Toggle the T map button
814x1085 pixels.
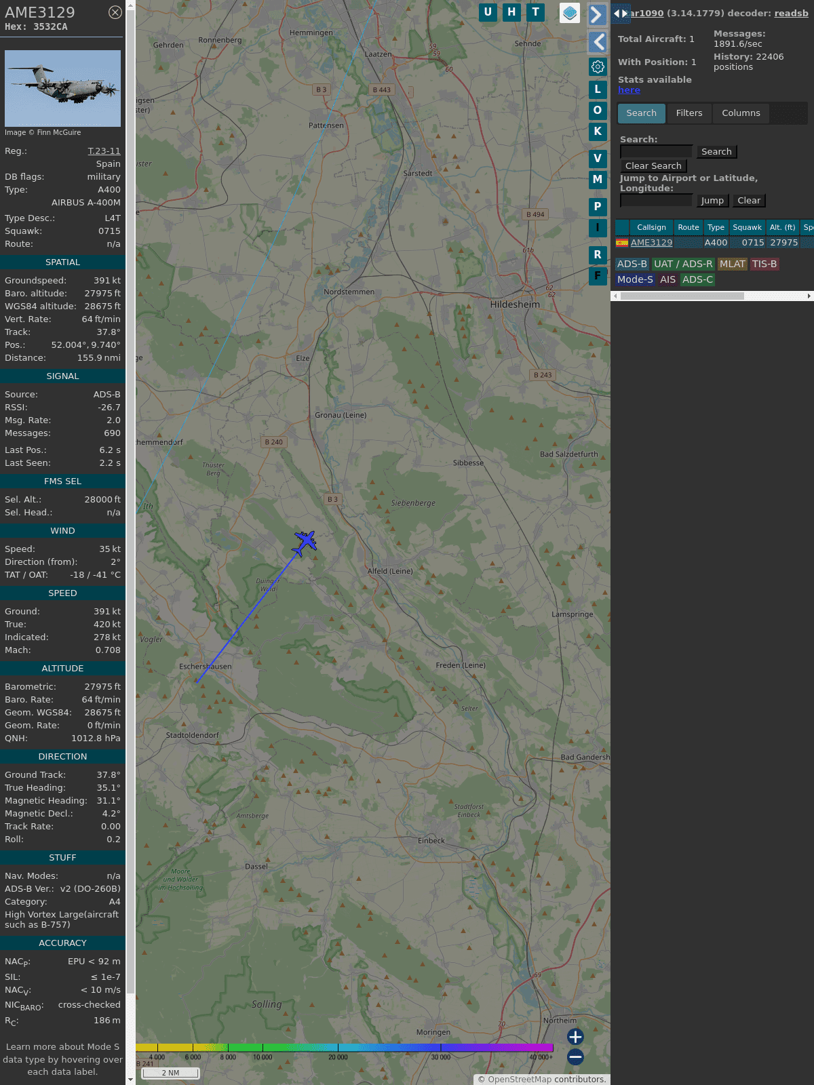point(536,12)
